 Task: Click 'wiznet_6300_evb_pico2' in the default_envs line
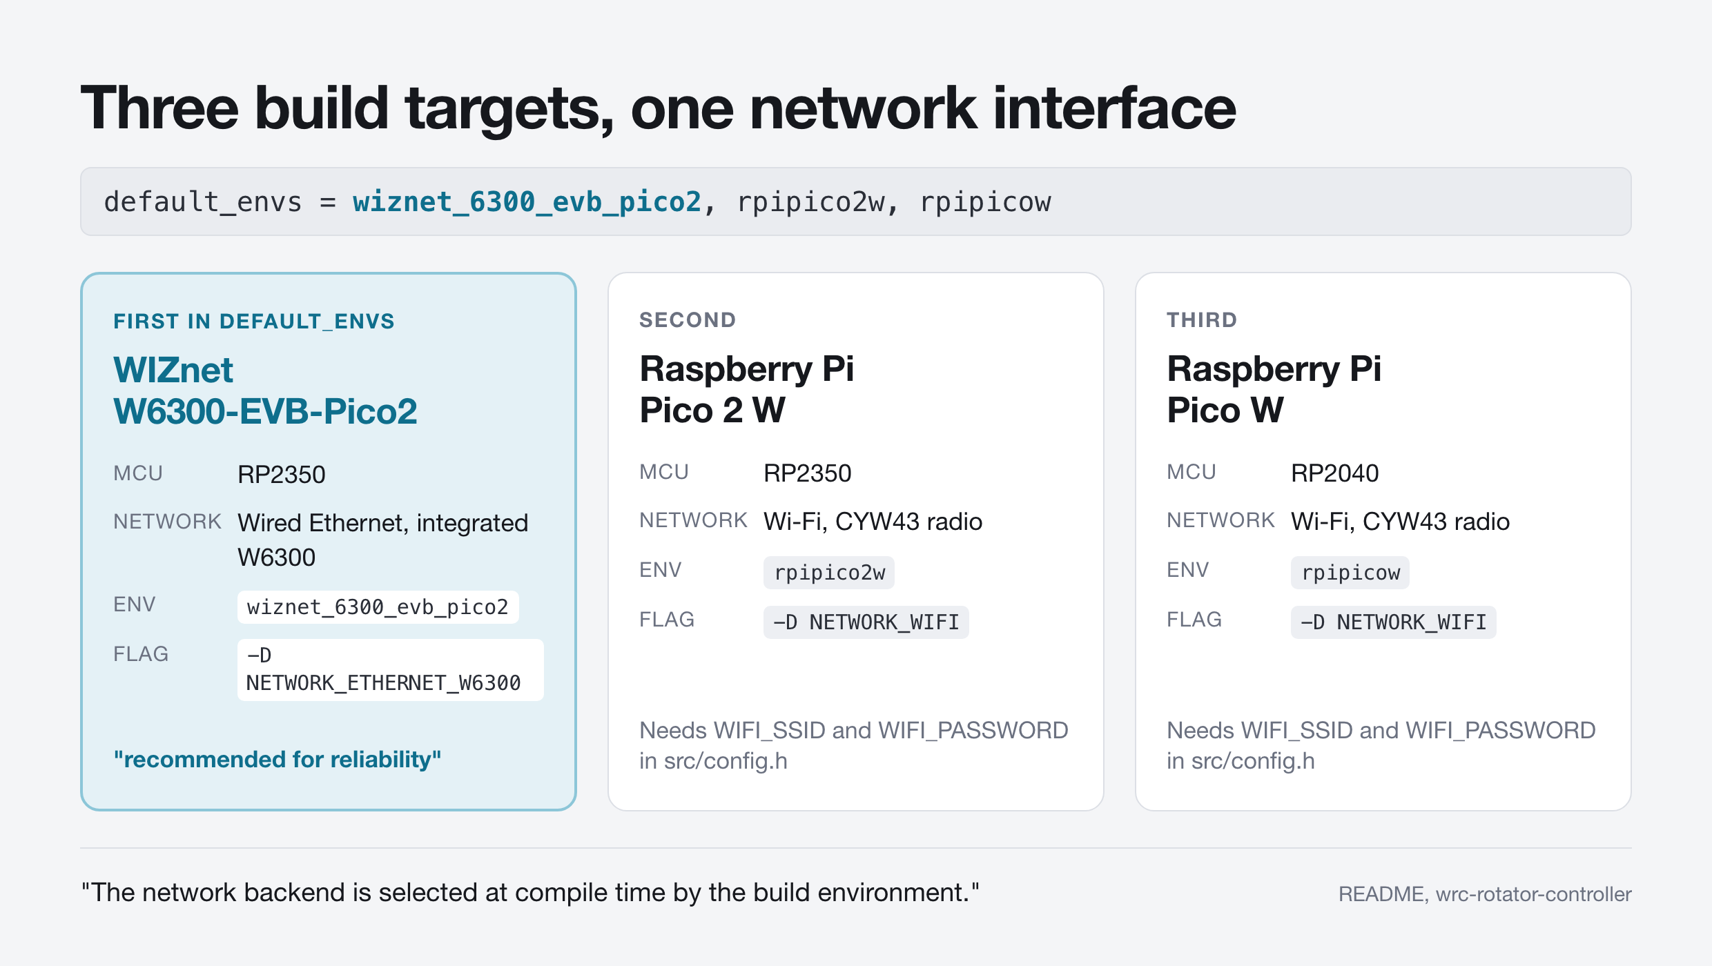click(527, 202)
